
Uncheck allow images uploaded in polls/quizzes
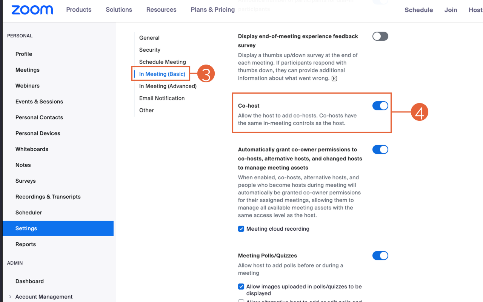tap(241, 287)
